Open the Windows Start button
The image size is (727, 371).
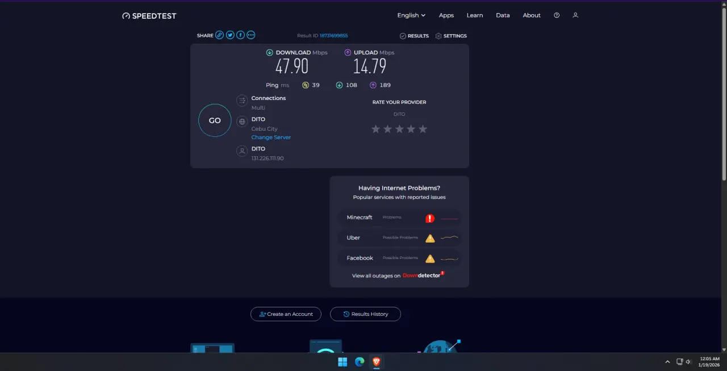[342, 362]
